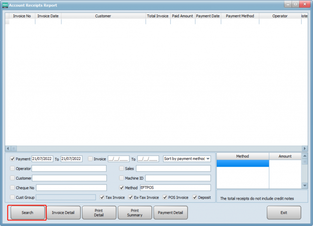The image size is (313, 226).
Task: Open Payment Detail
Action: click(170, 213)
